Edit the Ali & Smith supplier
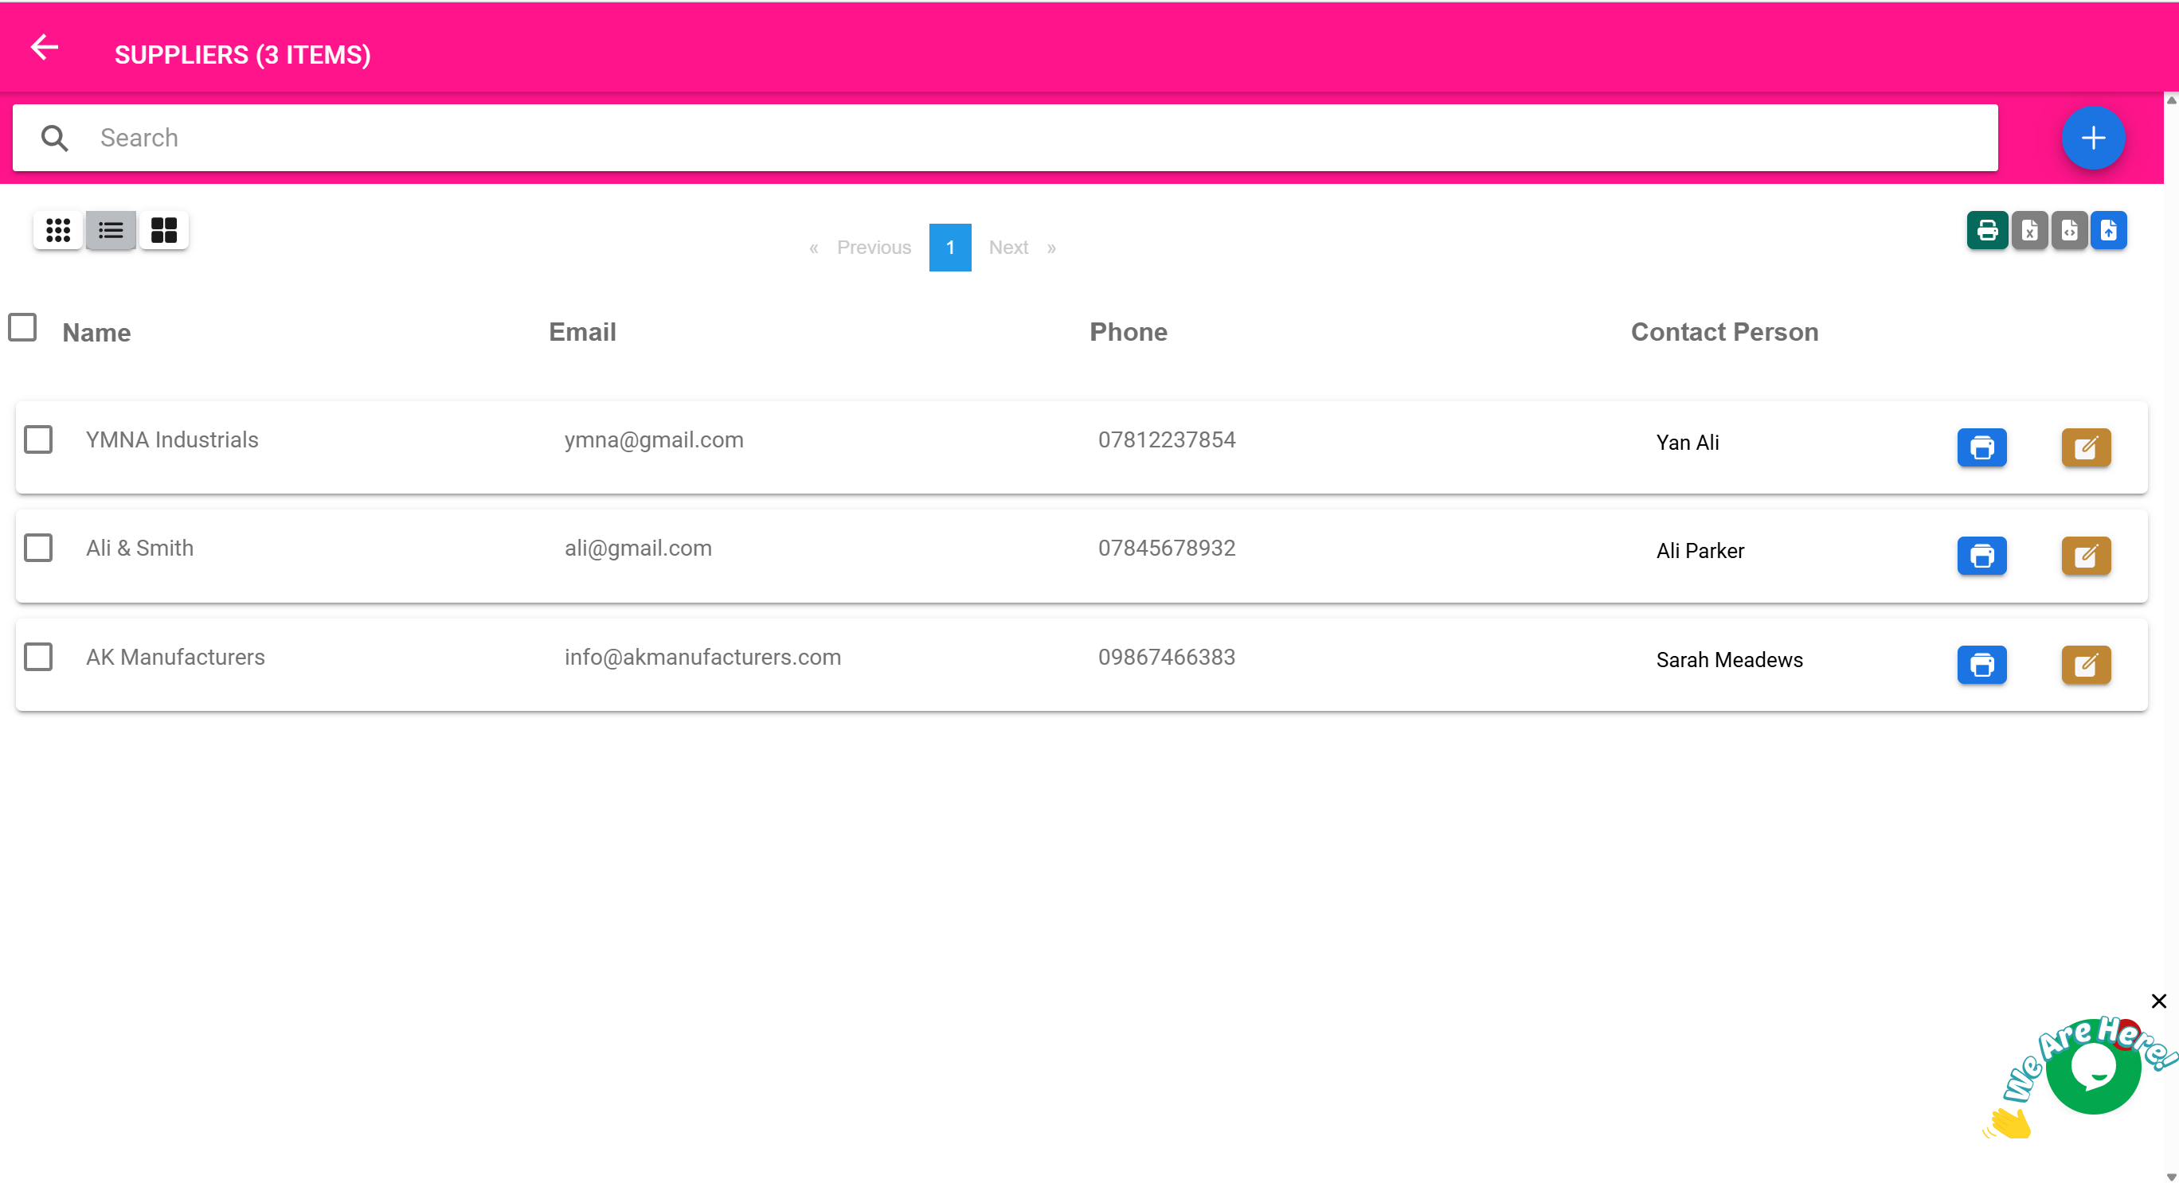Screen dimensions: 2179x1183 click(x=2086, y=556)
